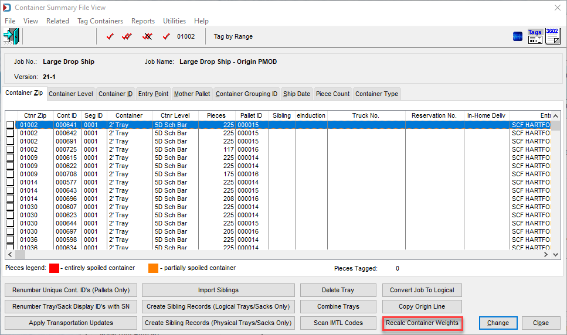Screen dimensions: 567x335
Task: Click the single red checkmark tag icon
Action: (110, 36)
